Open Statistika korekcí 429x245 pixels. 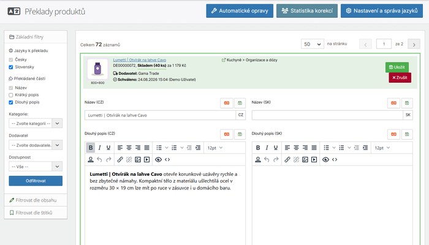(307, 11)
